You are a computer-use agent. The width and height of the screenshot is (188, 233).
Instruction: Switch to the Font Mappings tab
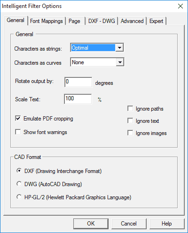click(x=47, y=21)
